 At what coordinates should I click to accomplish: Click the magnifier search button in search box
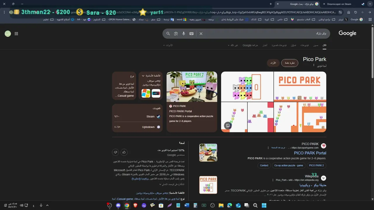coord(168,34)
